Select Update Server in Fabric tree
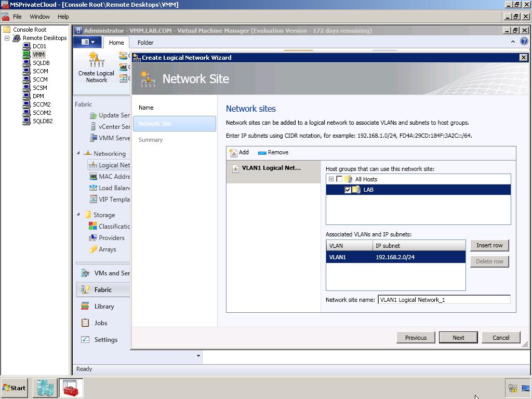 point(110,115)
